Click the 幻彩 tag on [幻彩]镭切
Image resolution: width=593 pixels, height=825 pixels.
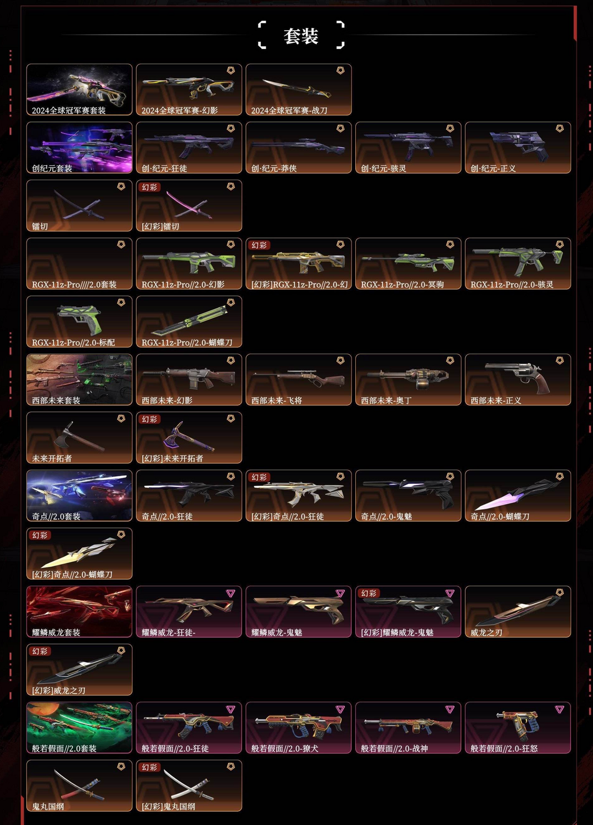tap(149, 187)
